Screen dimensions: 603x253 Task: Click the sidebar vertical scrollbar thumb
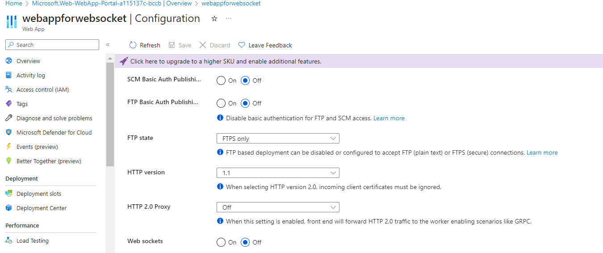(110, 114)
